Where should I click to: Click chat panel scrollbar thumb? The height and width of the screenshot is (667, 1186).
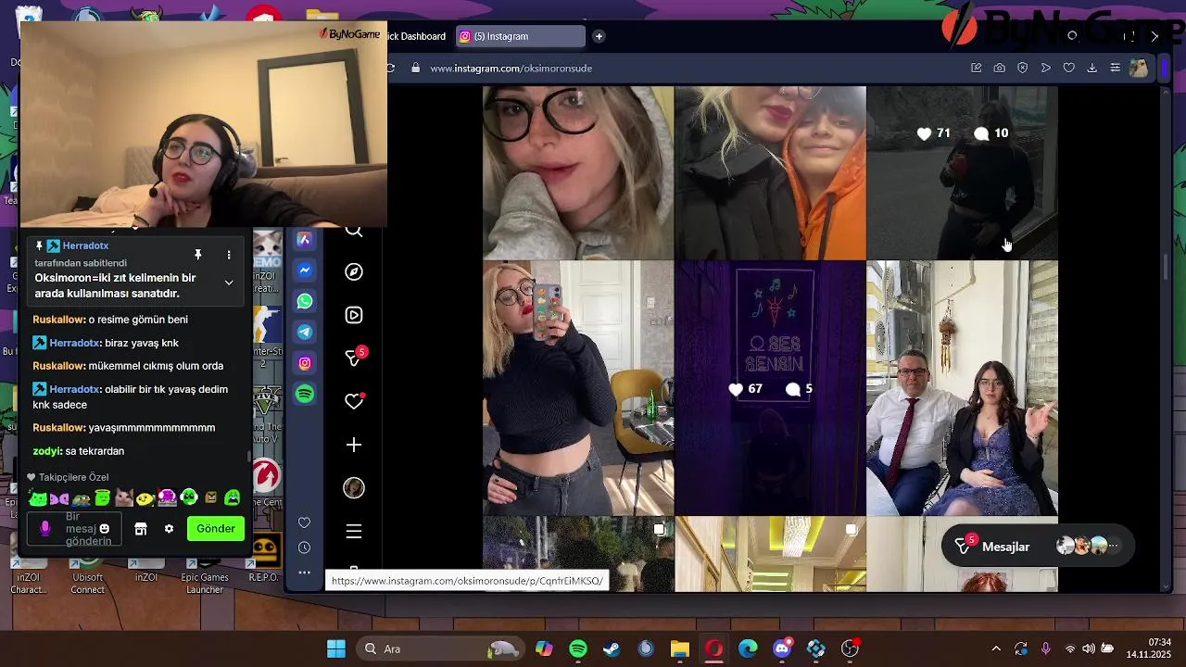point(248,458)
